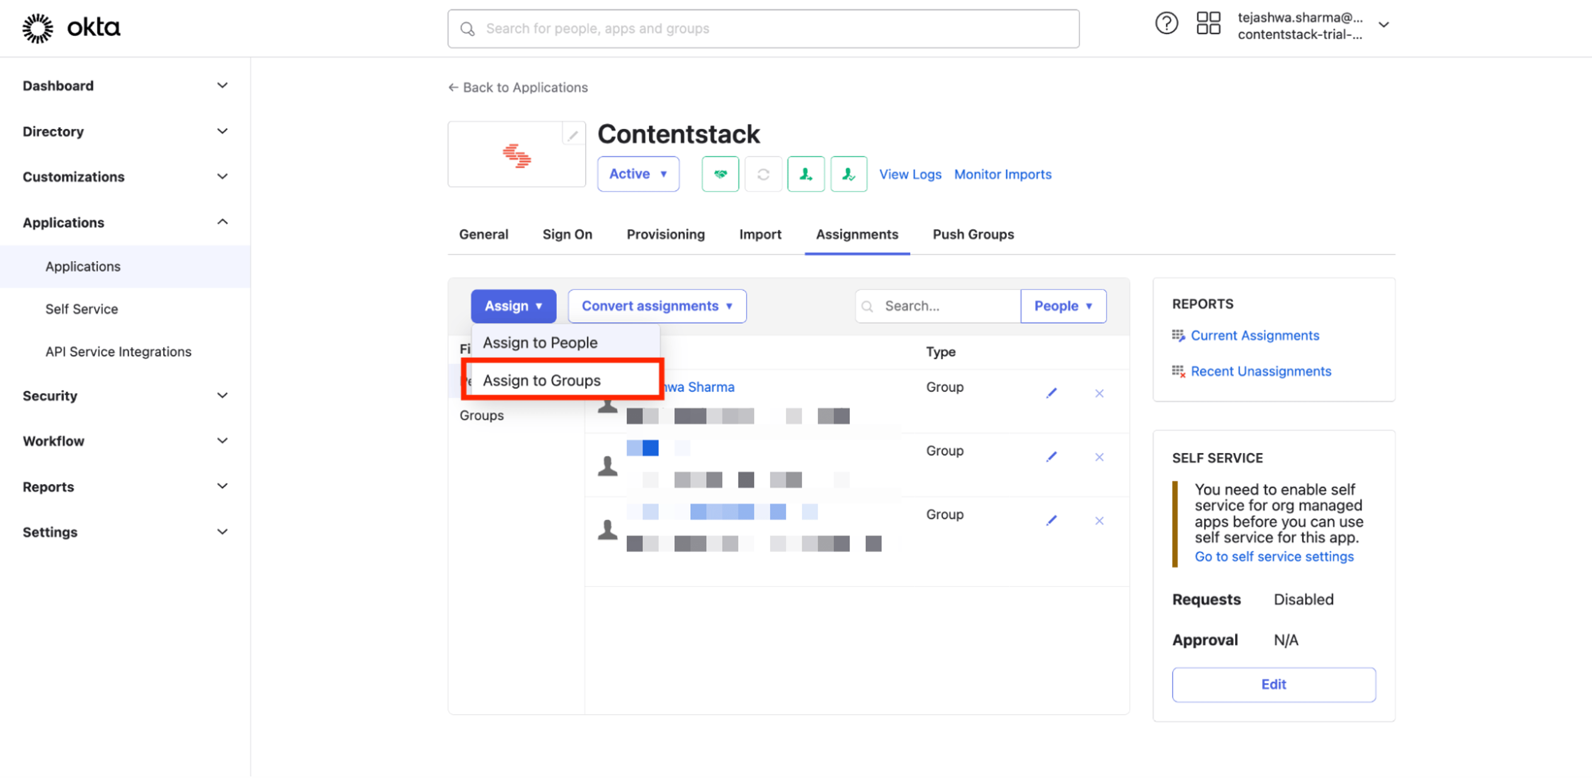Switch to the Sign On tab
Image resolution: width=1592 pixels, height=778 pixels.
tap(567, 234)
